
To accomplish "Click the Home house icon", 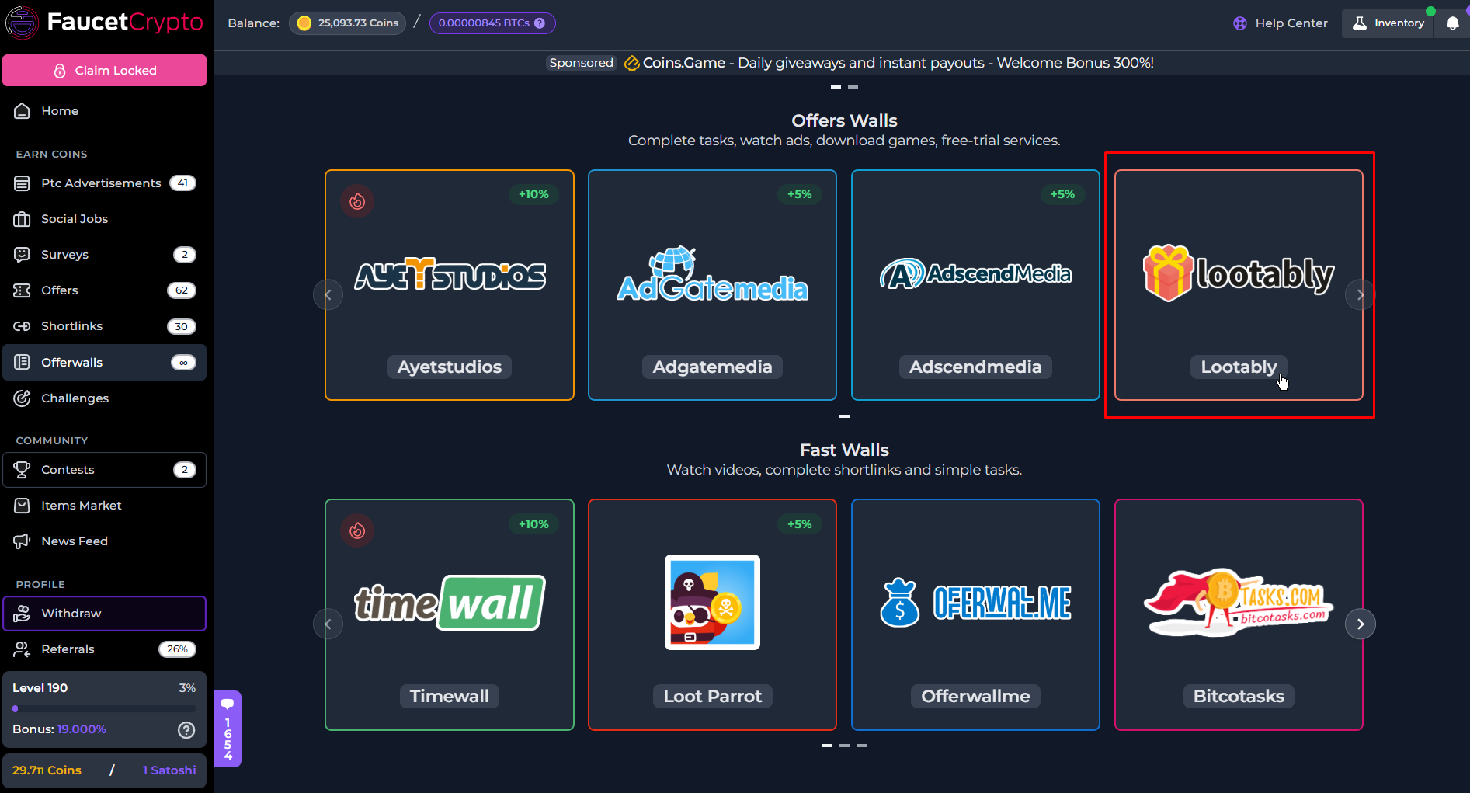I will point(22,111).
